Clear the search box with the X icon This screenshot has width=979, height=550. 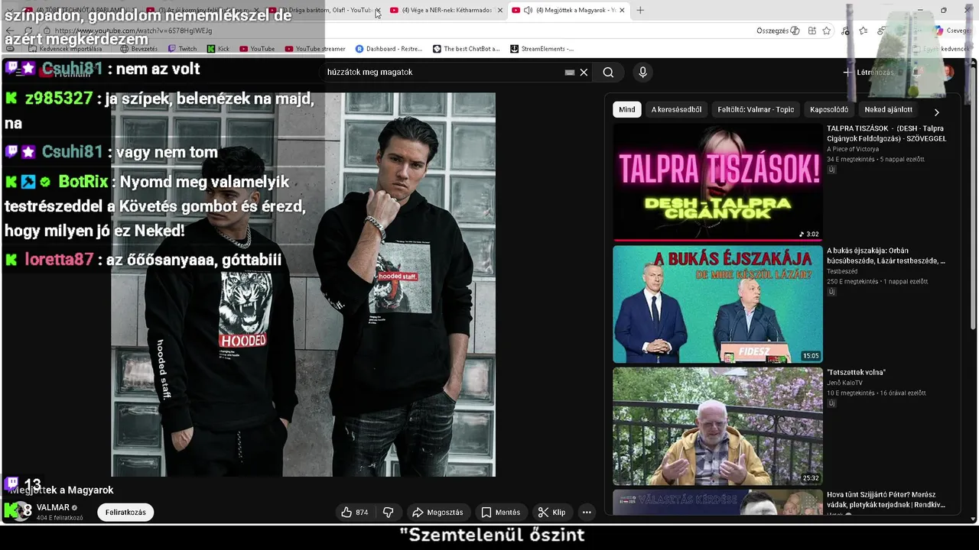(x=584, y=72)
